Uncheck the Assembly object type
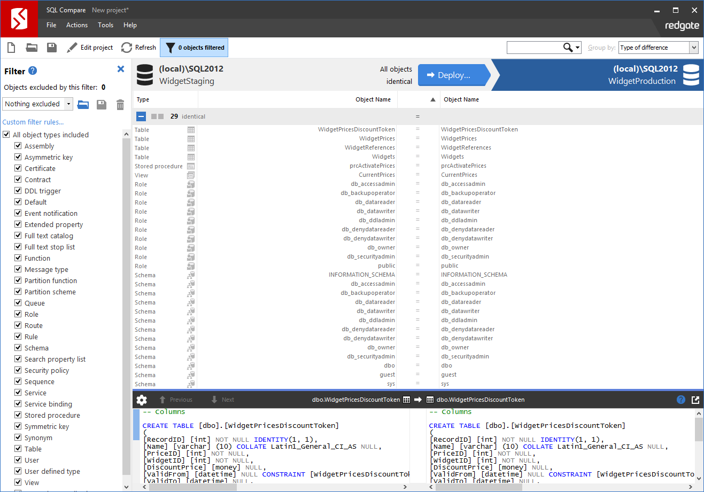Screen dimensions: 704x492 (18, 146)
